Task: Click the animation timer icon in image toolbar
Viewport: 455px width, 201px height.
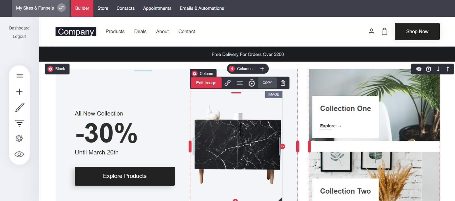Action: pyautogui.click(x=252, y=83)
